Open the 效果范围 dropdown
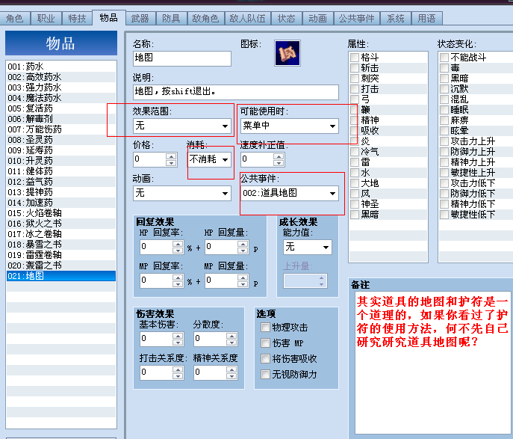 click(182, 126)
